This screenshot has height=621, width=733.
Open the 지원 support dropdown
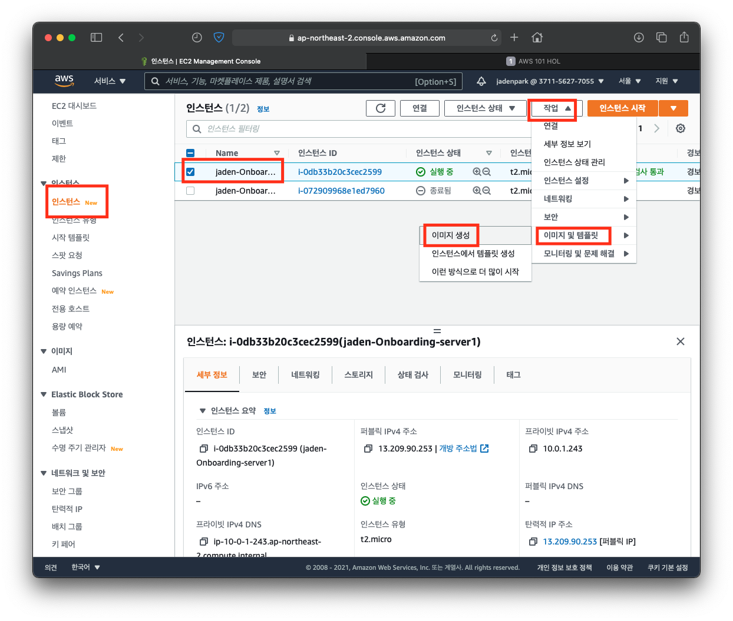click(667, 81)
